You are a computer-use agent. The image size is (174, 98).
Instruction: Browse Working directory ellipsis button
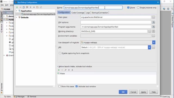150,31
